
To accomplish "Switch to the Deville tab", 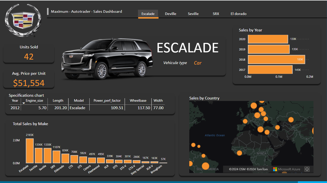I will [x=171, y=14].
